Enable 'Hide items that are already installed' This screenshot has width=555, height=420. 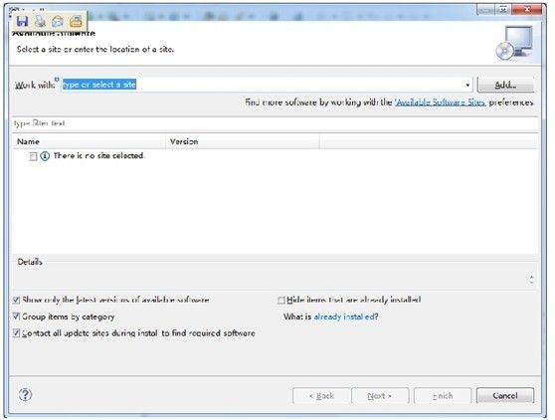[x=281, y=301]
